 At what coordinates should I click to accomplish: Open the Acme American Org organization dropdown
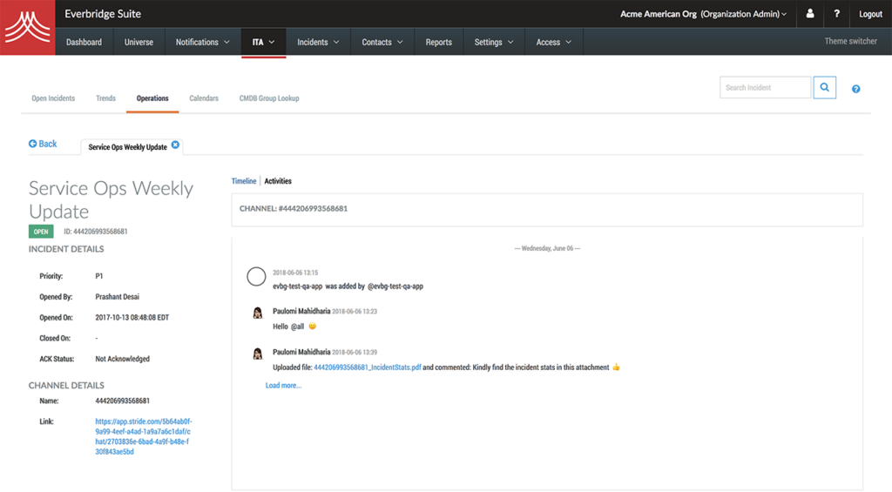(704, 14)
